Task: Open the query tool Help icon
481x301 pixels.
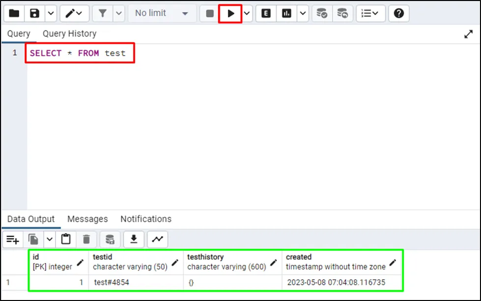Action: point(398,13)
